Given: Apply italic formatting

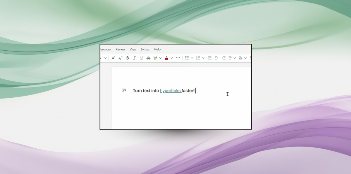Looking at the screenshot, I should click(x=135, y=58).
